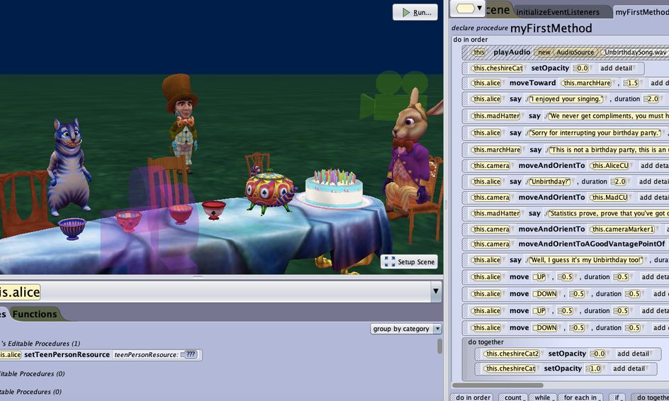Open the new AudioSource expression
The image size is (669, 401).
point(566,52)
